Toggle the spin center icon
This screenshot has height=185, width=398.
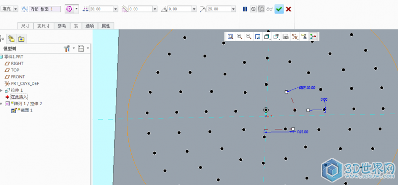(313, 37)
